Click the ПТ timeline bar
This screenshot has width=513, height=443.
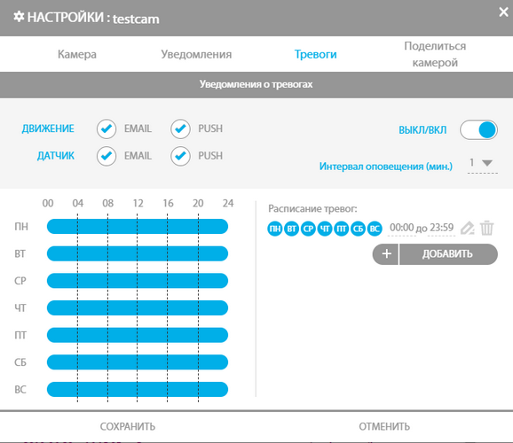point(138,335)
